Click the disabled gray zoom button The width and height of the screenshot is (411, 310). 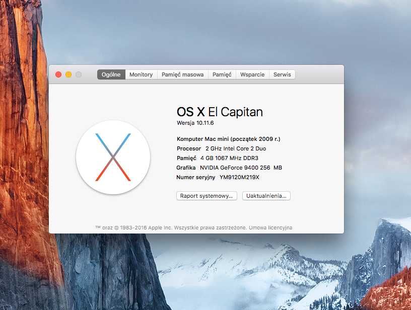pyautogui.click(x=79, y=74)
